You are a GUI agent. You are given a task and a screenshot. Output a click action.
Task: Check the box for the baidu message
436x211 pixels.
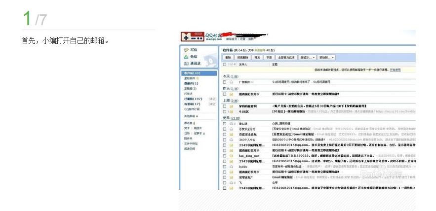pos(225,167)
